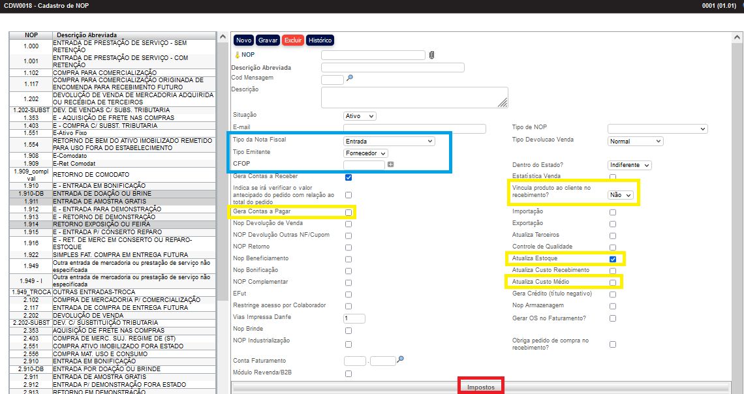
Task: Click the paperclip attachment icon beside NOP field
Action: 431,55
